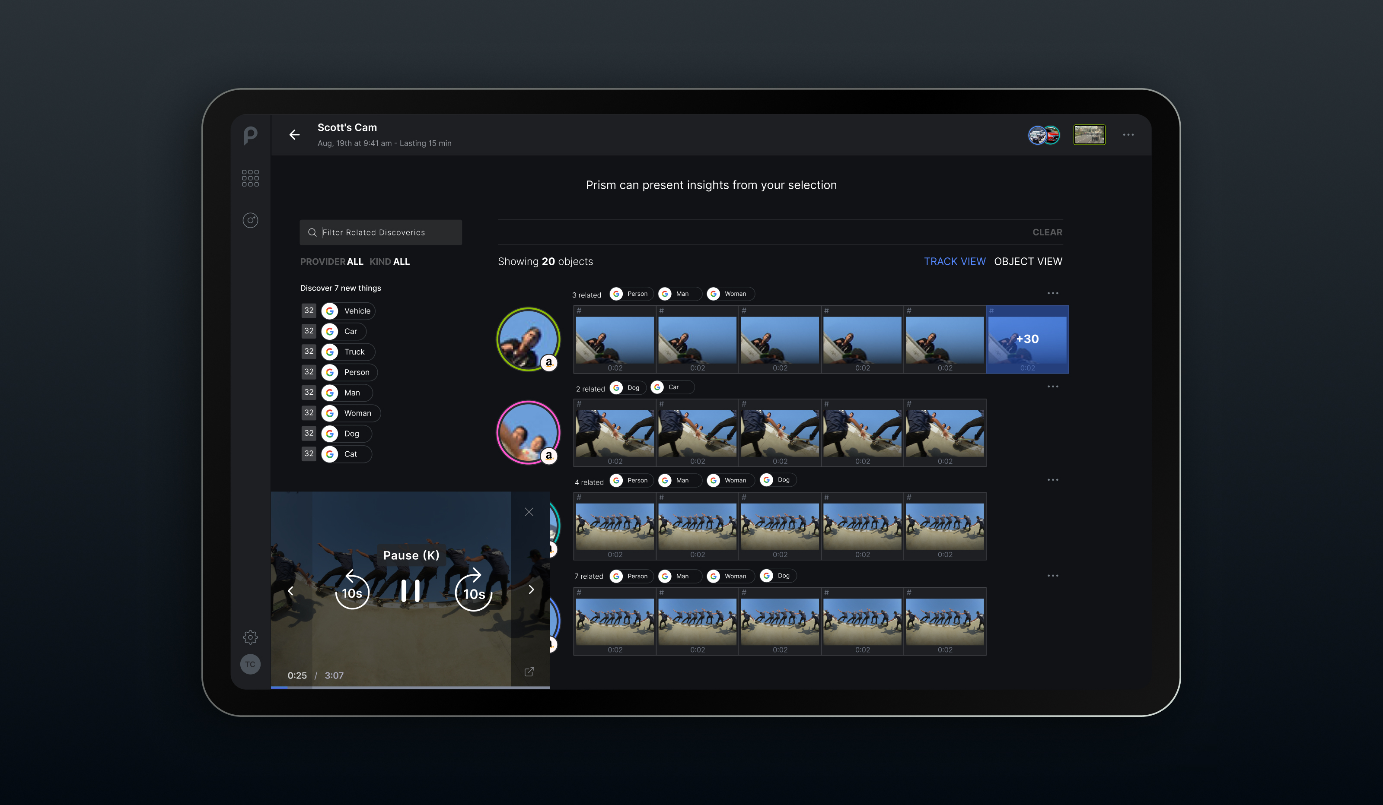Click the +30 more thumbnails tile
The width and height of the screenshot is (1383, 805).
point(1027,339)
